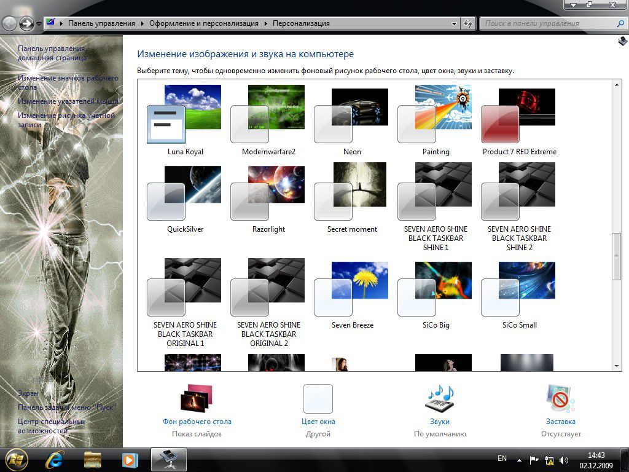Choose the SiCo Small theme

tap(520, 295)
